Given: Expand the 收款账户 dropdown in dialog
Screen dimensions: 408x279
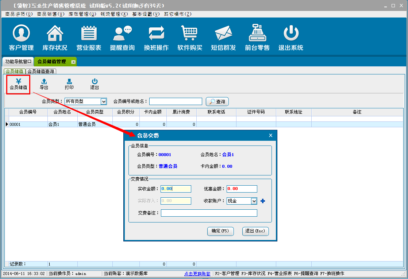Looking at the screenshot, I should (x=254, y=201).
